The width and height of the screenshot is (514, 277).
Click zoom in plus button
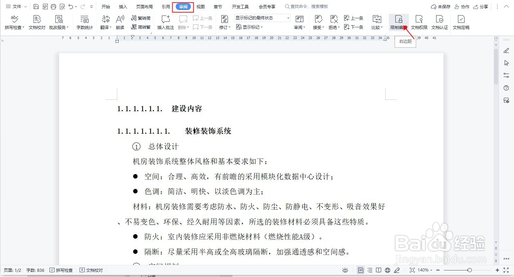tap(497, 270)
